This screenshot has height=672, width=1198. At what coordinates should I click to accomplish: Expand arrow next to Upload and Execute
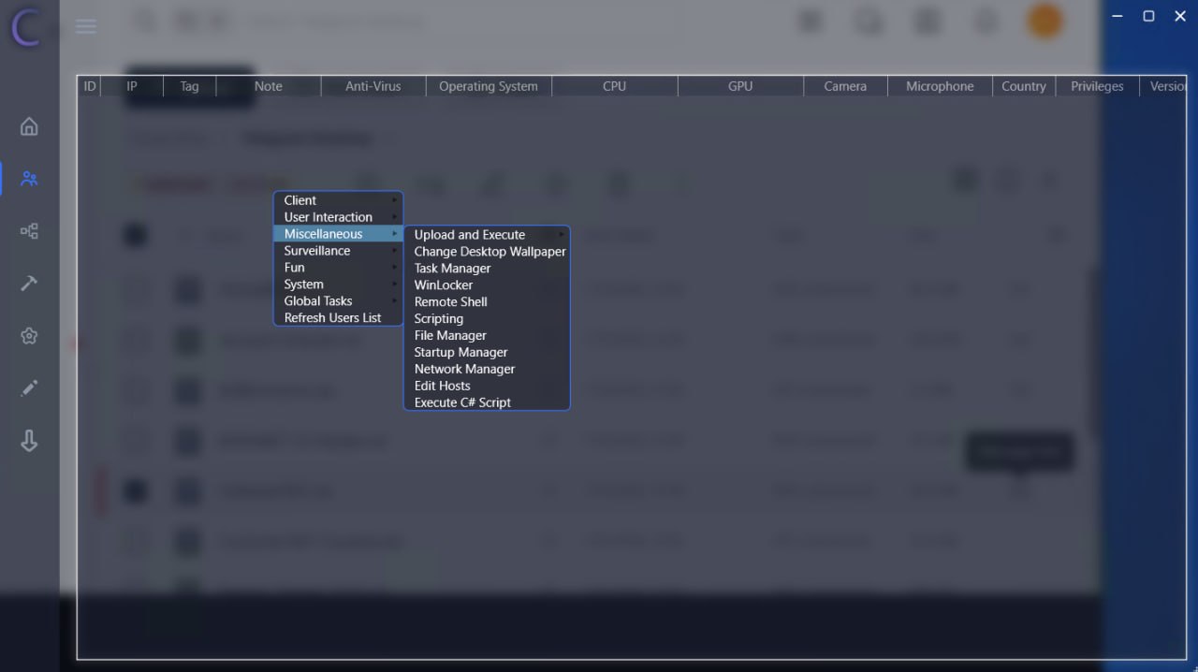562,235
